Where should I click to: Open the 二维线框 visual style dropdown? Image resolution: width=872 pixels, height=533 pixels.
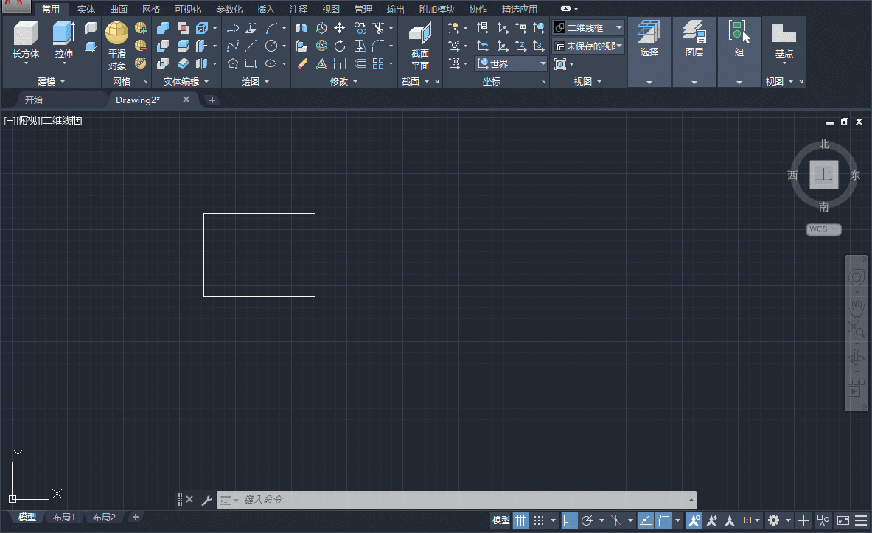coord(617,27)
